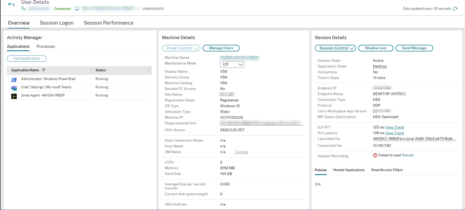Viewport: 465px width, 210px height.
Task: Click the Jonas Agent application icon
Action: click(x=14, y=96)
